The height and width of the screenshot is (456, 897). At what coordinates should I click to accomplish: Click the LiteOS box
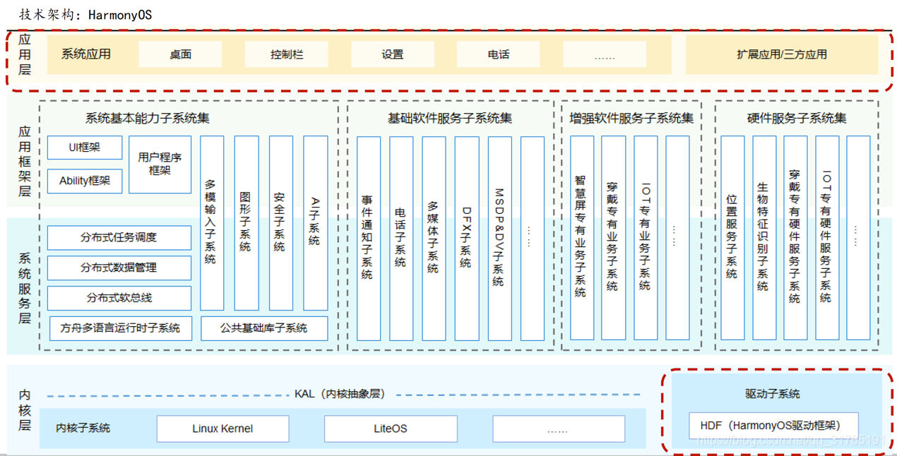(x=391, y=428)
